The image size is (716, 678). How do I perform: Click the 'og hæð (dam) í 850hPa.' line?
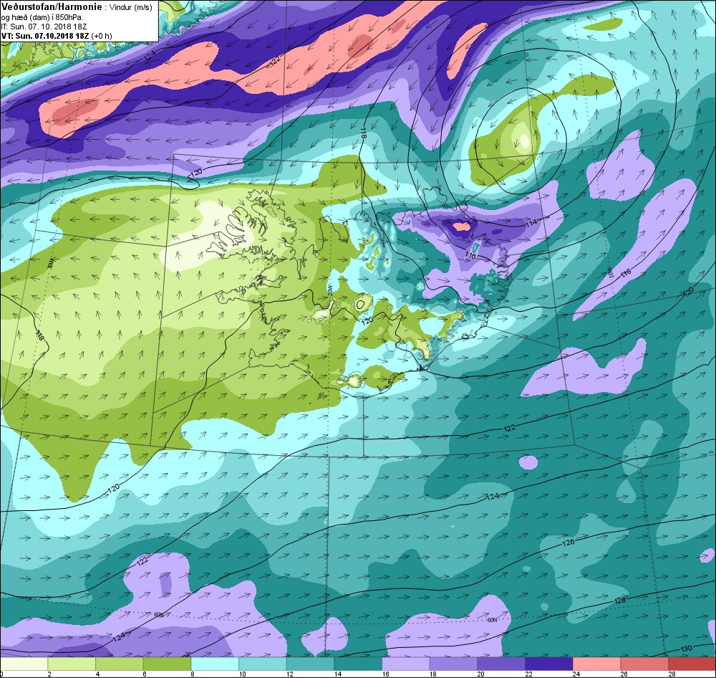click(42, 17)
